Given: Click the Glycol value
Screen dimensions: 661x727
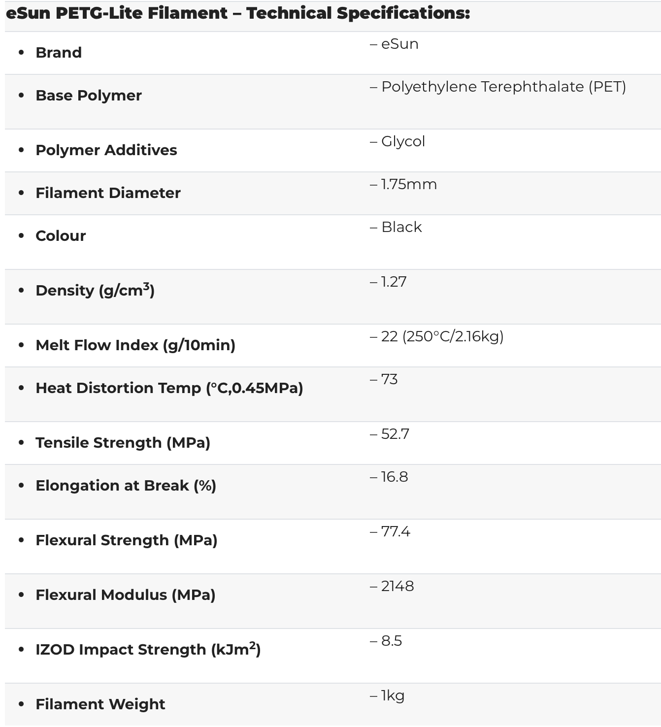Looking at the screenshot, I should (397, 142).
